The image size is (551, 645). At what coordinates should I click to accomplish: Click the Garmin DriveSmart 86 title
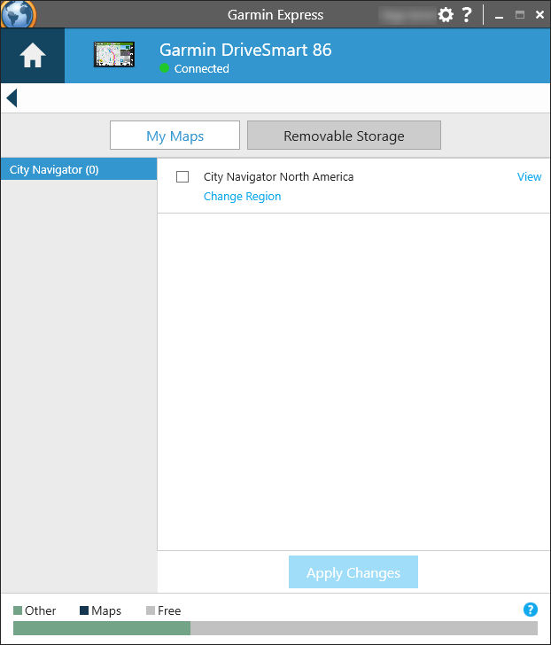pos(245,51)
